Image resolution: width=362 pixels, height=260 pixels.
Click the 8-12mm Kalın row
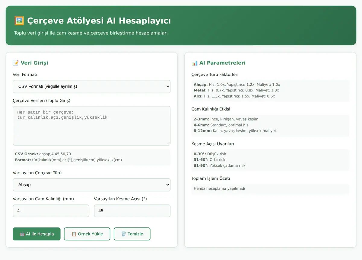[235, 131]
